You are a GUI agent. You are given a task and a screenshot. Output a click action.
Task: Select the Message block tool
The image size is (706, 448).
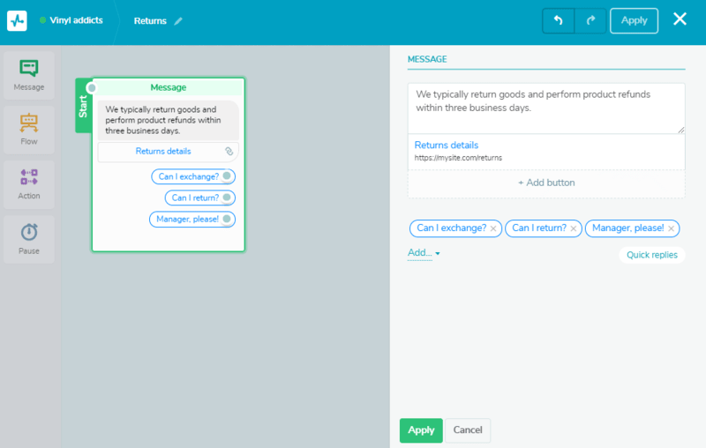pos(29,75)
